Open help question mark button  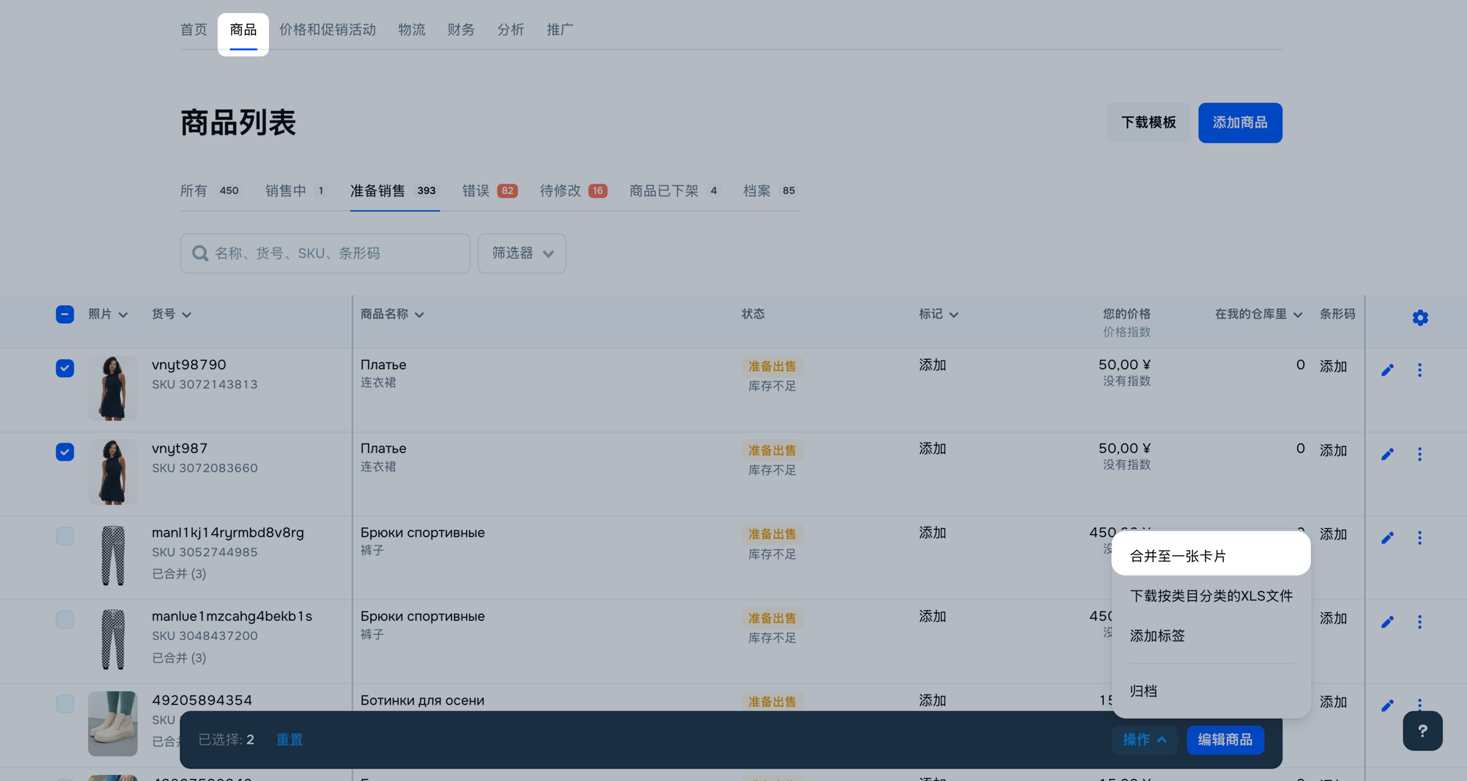coord(1422,731)
